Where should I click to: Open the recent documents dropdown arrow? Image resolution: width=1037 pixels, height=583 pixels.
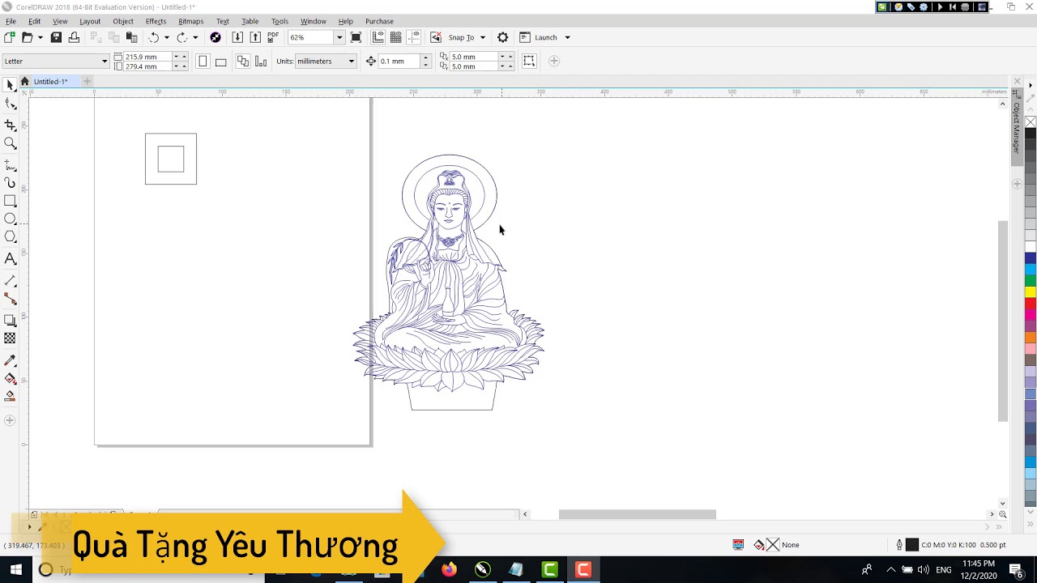coord(40,37)
